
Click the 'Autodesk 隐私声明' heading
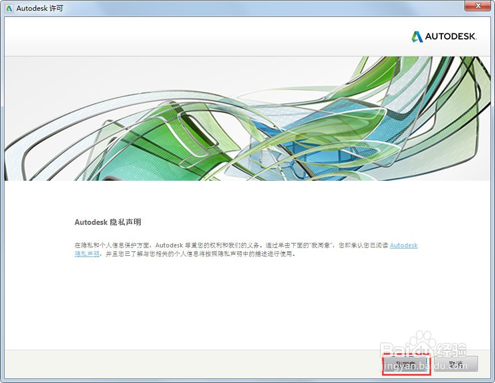107,222
